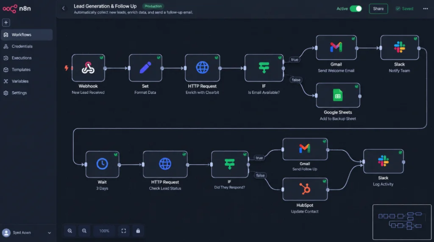Click the Log Activity label
The width and height of the screenshot is (434, 242).
[x=383, y=184]
